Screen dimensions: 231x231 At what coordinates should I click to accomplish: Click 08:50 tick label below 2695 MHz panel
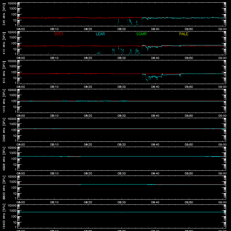(x=189, y=145)
